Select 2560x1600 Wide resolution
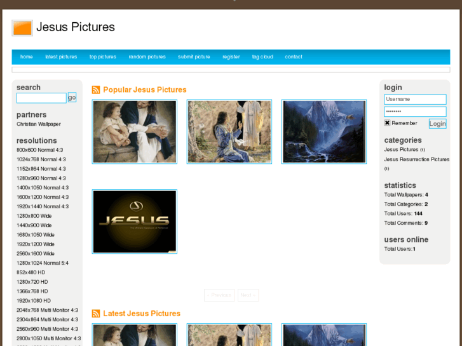The height and width of the screenshot is (346, 462). click(x=36, y=253)
